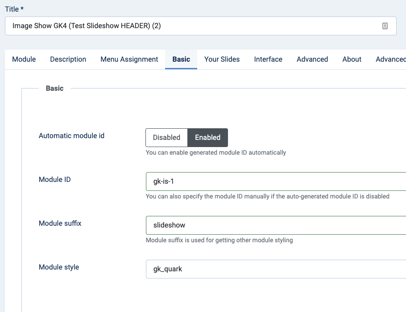
Task: Open the Your Slides tab
Action: 222,59
